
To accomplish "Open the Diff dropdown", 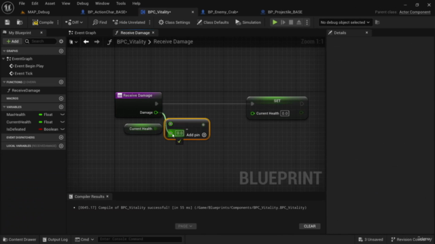I will 74,22.
